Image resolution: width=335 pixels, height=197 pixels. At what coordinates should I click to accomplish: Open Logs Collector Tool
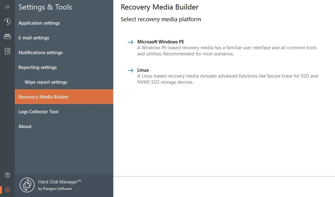click(64, 111)
